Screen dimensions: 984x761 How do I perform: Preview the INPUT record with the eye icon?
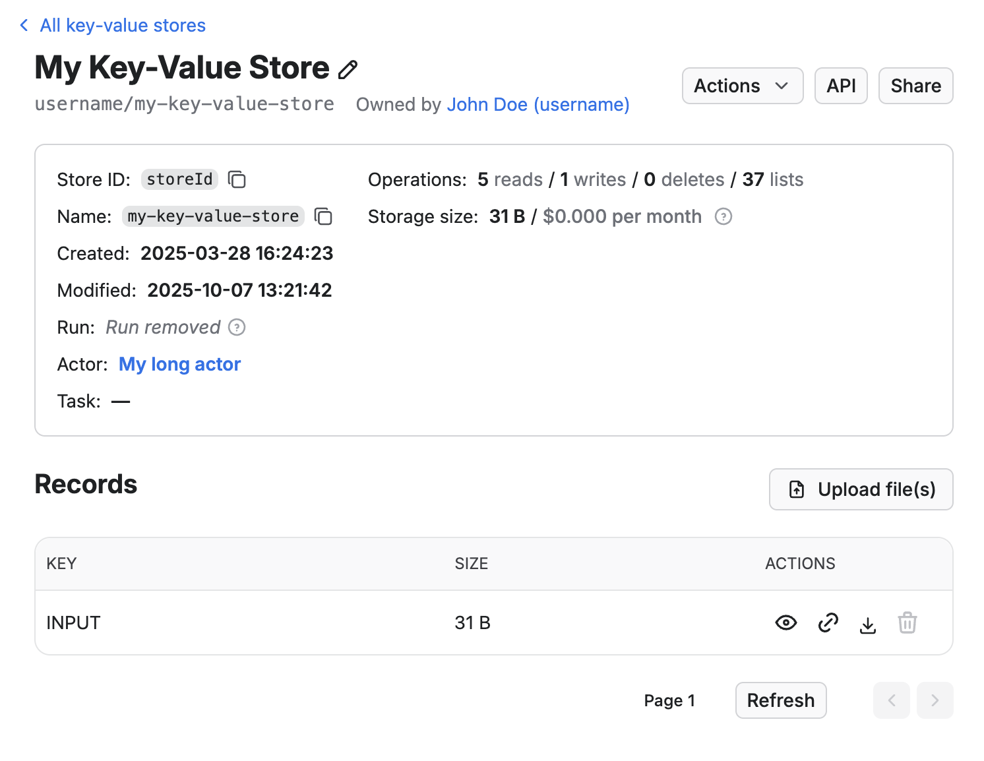click(785, 622)
